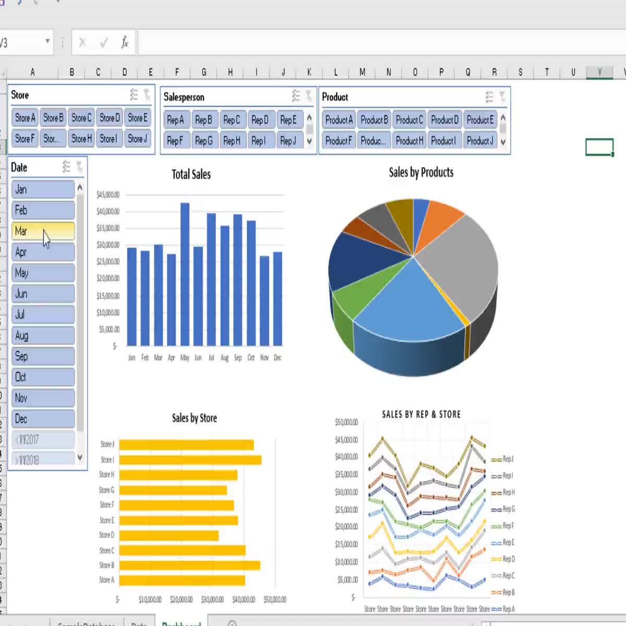This screenshot has height=626, width=626.
Task: Choose Product J in the Product slicer
Action: [x=480, y=141]
